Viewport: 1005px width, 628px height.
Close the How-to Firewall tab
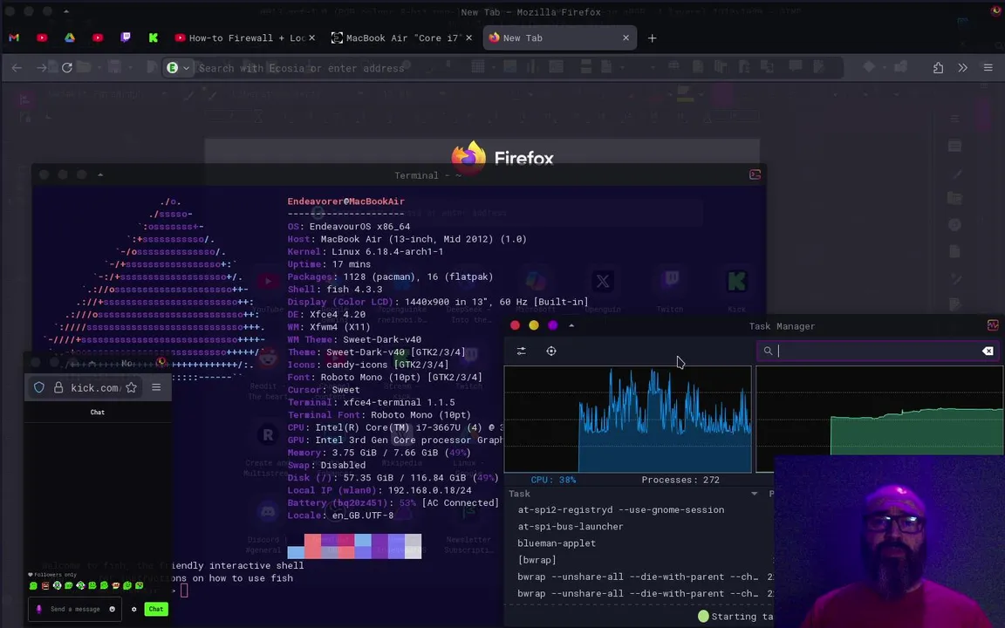click(x=312, y=38)
